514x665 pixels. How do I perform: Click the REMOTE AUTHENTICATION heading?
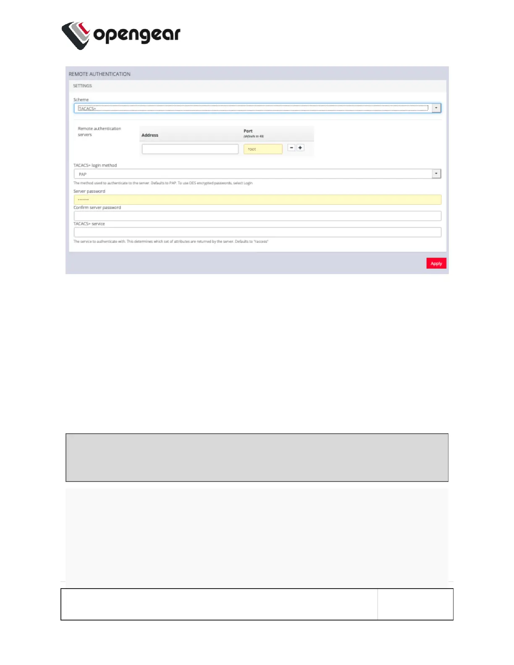coord(100,74)
